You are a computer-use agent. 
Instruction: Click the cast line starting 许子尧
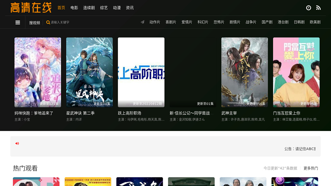(x=243, y=119)
